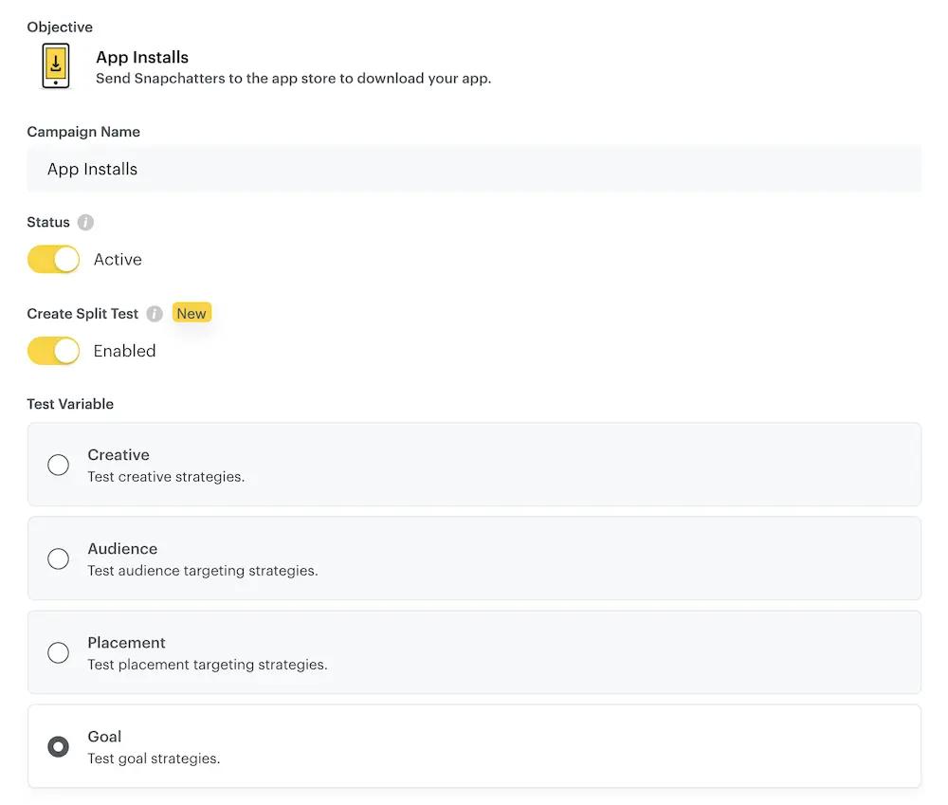Image resolution: width=948 pixels, height=805 pixels.
Task: Click the App Installs objective icon
Action: [x=56, y=65]
